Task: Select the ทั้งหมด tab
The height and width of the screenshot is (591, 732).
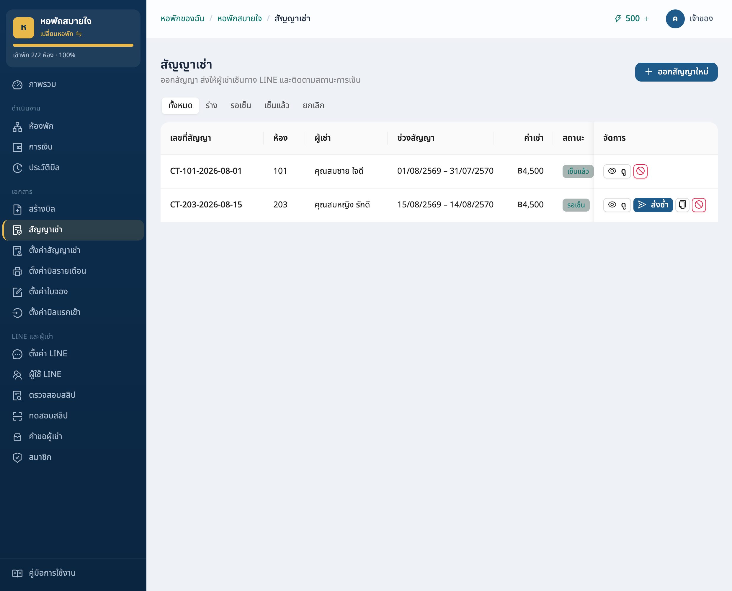Action: tap(180, 105)
